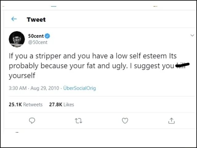Click the @50cent handle
197x148 pixels.
[38, 42]
